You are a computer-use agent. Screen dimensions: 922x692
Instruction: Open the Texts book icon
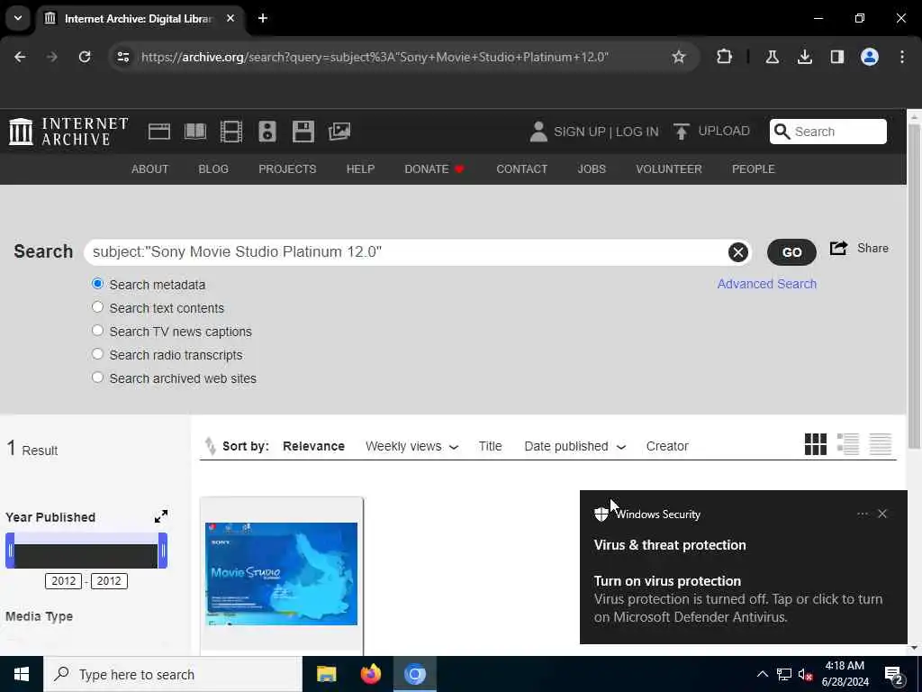pos(195,132)
